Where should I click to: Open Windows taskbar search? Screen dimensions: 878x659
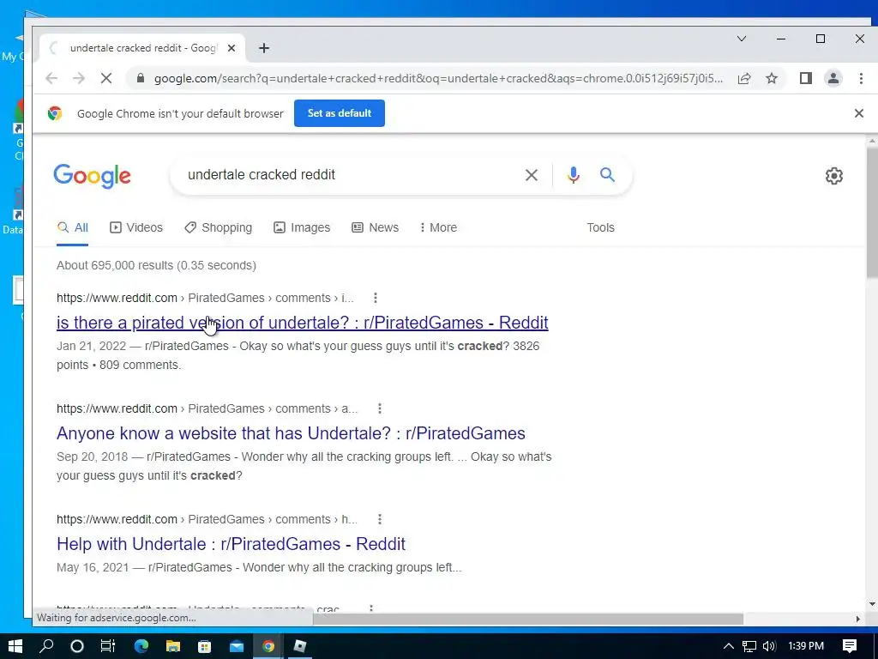(x=46, y=646)
